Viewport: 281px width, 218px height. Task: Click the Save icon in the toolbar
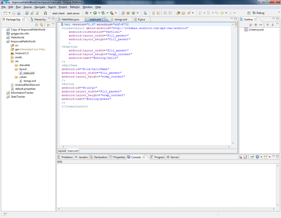14,13
